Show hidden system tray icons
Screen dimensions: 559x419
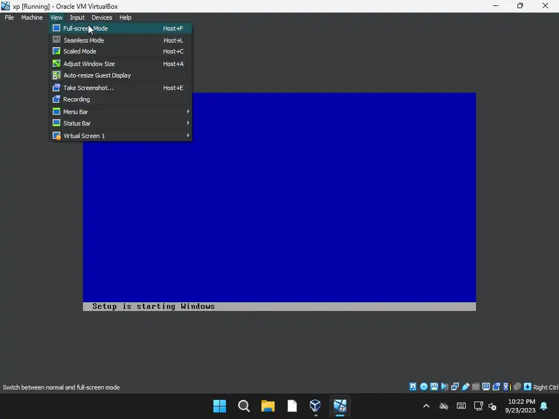pyautogui.click(x=426, y=406)
